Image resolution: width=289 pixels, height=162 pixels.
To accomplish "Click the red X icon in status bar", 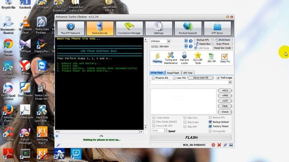I will click(219, 145).
